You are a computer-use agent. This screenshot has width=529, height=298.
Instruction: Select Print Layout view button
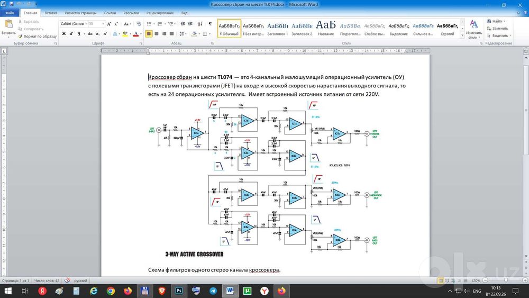point(440,281)
